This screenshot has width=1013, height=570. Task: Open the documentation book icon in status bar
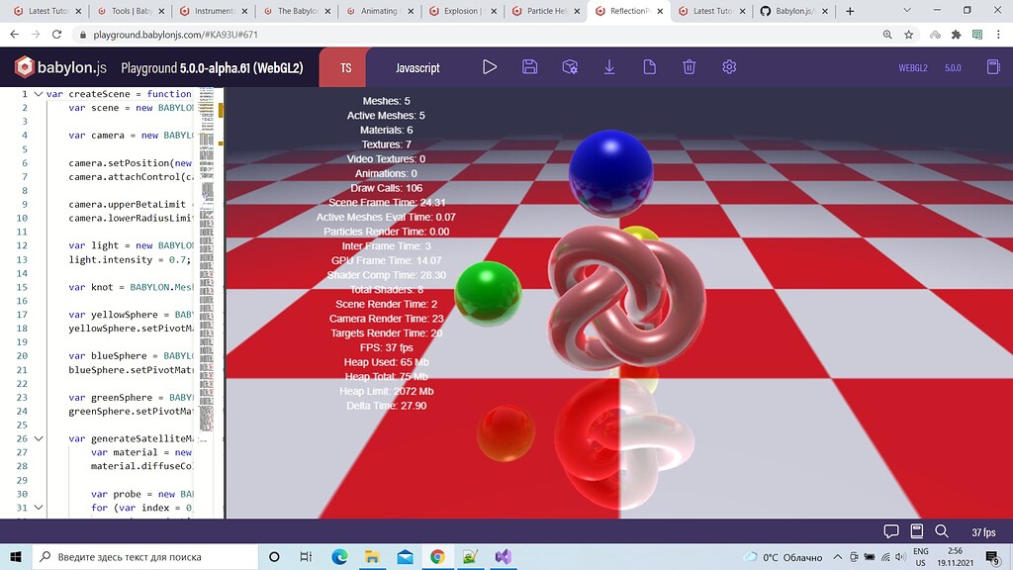(x=915, y=531)
